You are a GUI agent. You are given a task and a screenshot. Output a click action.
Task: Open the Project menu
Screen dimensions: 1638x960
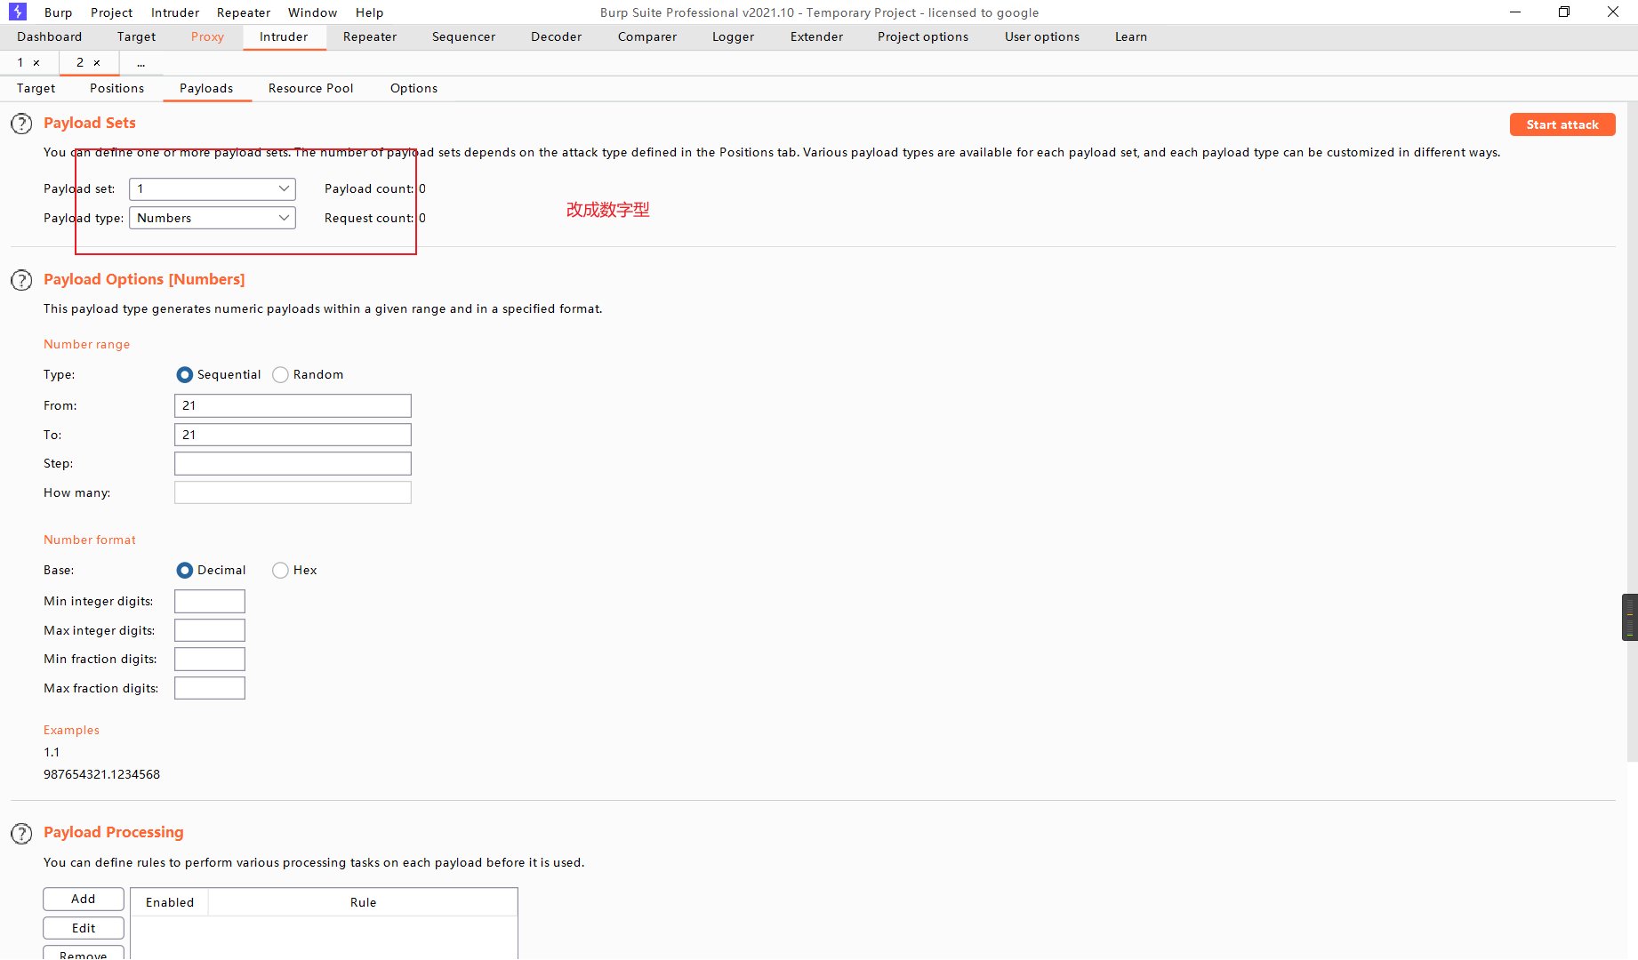[x=111, y=12]
